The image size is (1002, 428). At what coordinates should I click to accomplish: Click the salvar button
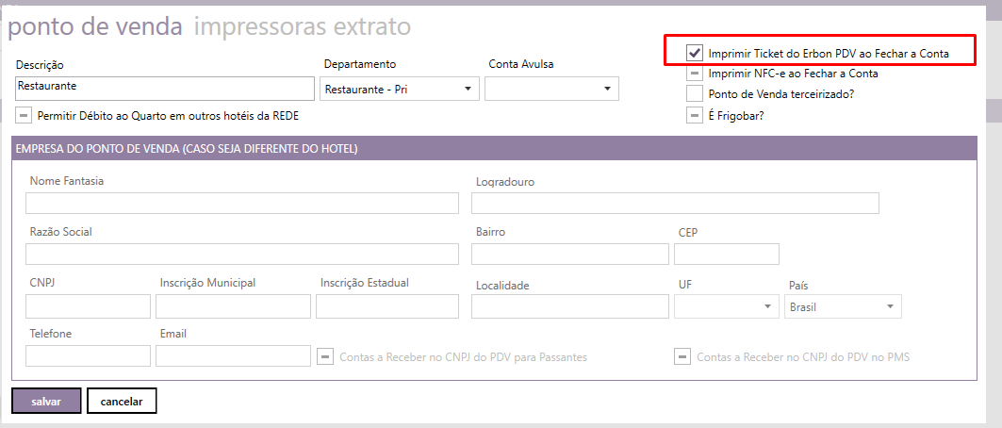(46, 401)
